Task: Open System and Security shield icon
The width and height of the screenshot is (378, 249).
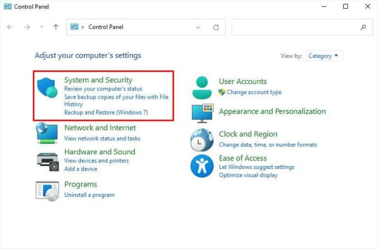Action: (x=47, y=87)
